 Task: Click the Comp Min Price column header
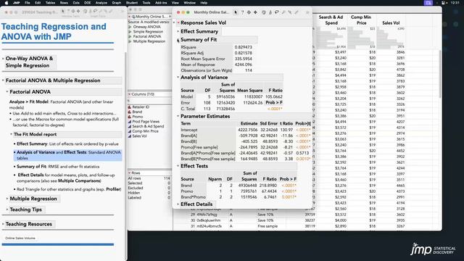pyautogui.click(x=361, y=20)
